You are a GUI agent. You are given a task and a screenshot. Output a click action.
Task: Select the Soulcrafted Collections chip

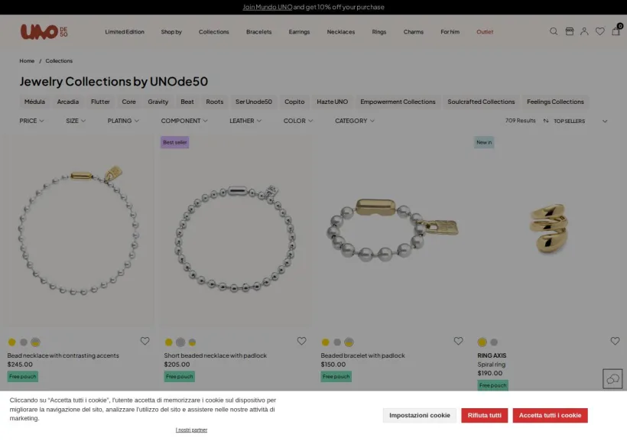tap(481, 102)
